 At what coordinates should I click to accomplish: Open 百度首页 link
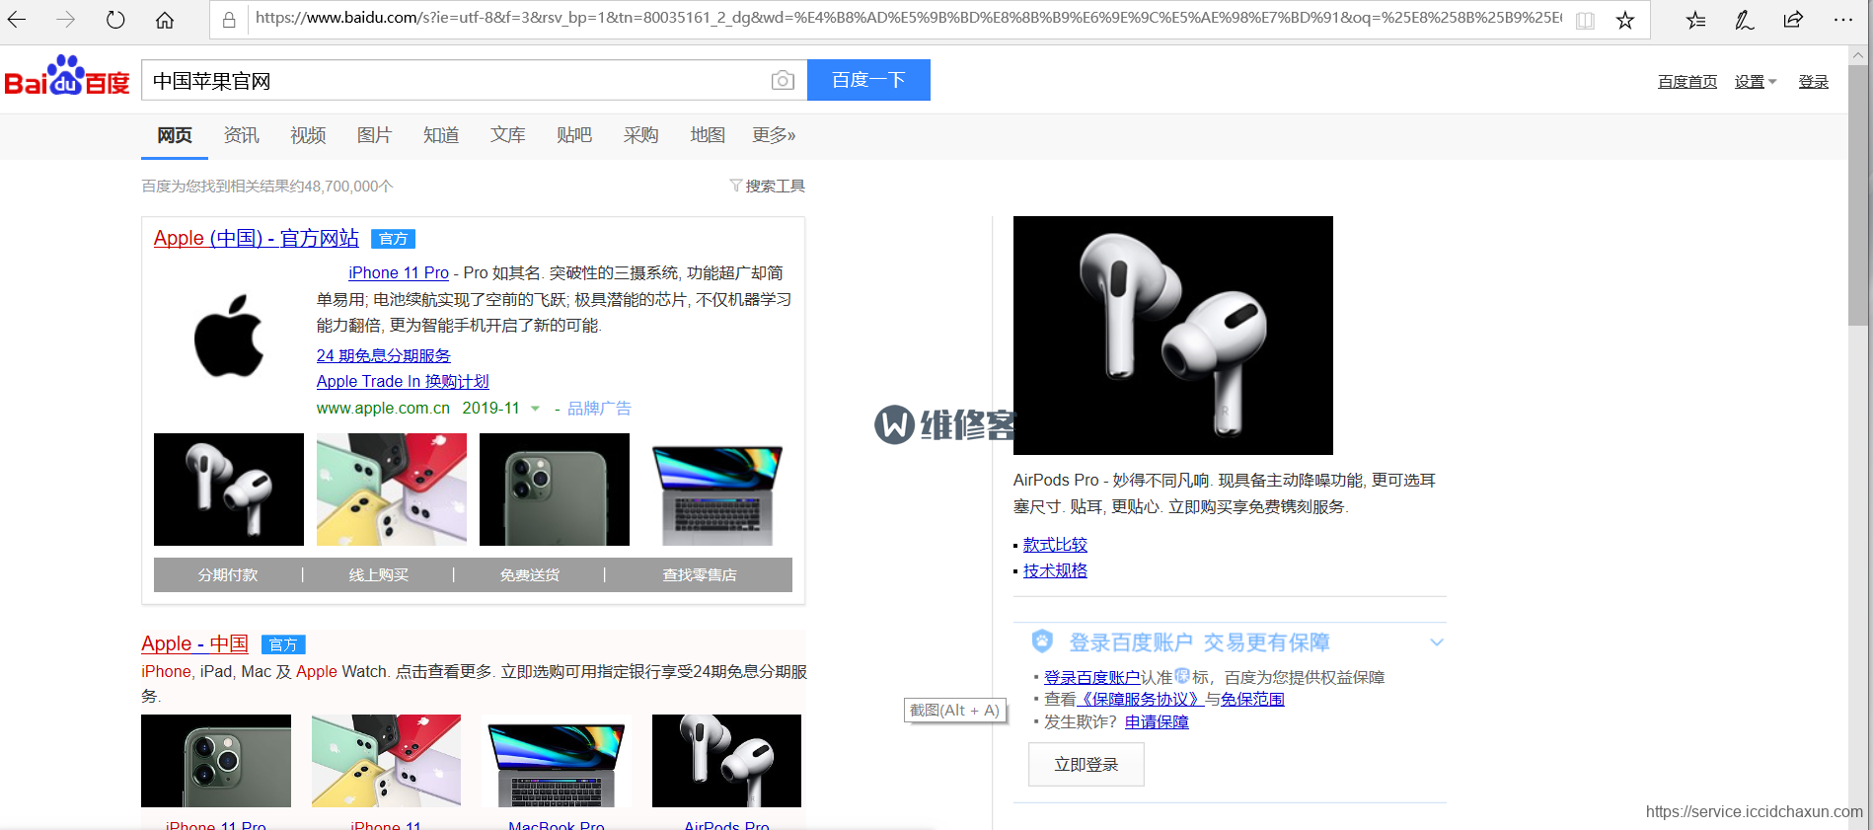click(x=1687, y=82)
